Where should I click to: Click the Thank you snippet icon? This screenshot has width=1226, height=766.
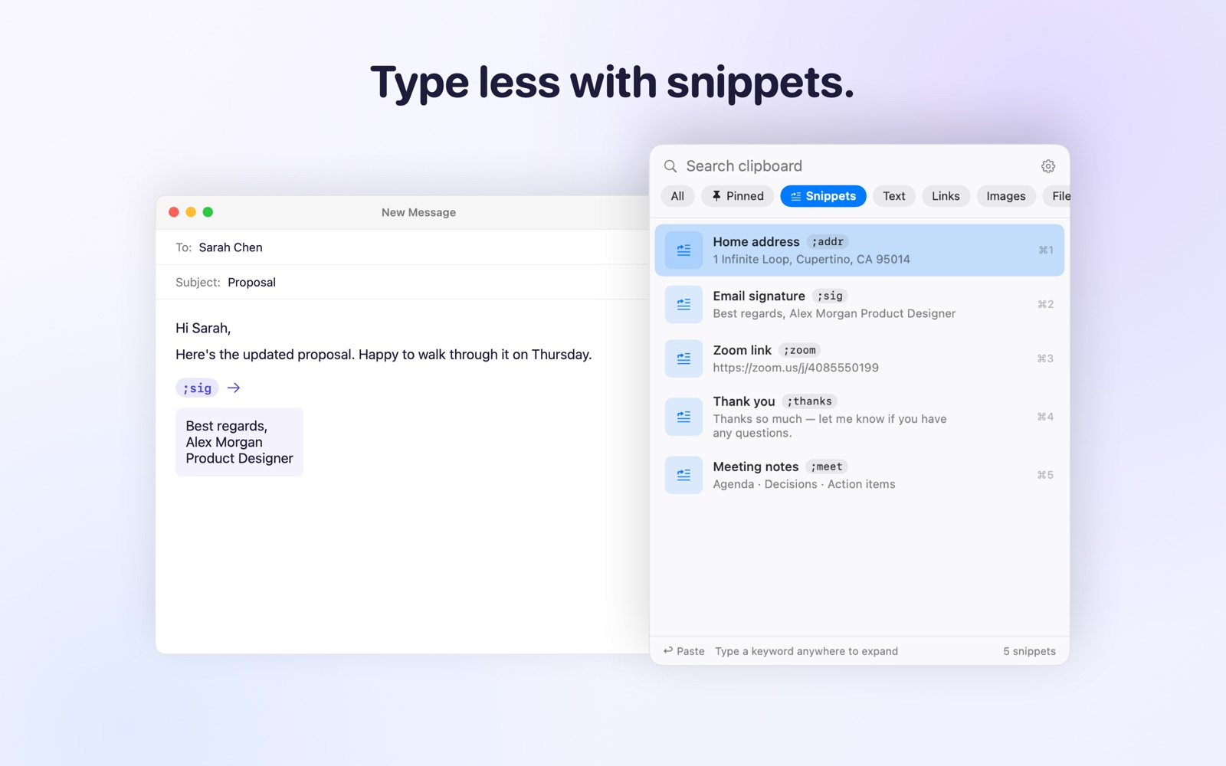(x=683, y=417)
